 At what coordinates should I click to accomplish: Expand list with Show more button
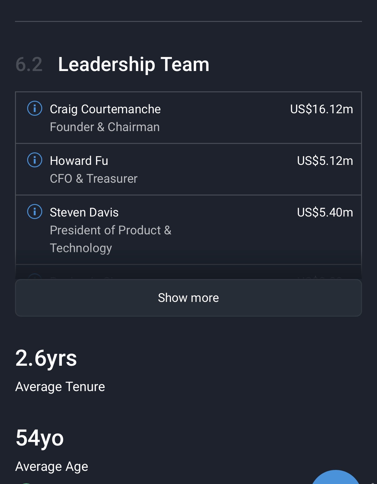click(x=188, y=298)
